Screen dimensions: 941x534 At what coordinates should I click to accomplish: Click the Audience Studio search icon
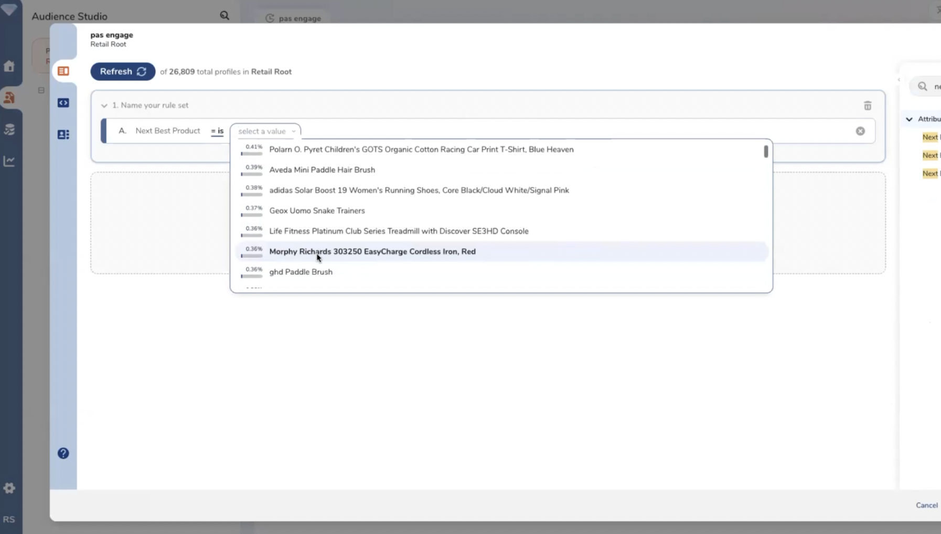(x=224, y=16)
